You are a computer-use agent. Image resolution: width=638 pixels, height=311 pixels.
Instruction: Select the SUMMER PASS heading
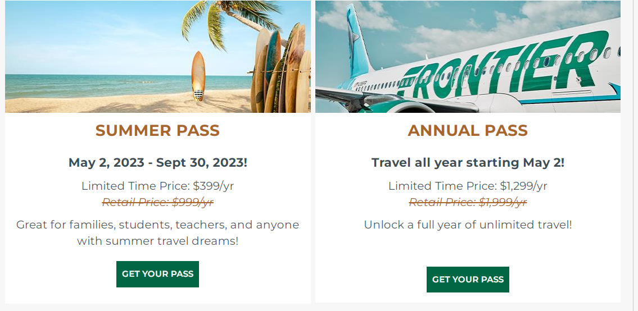[157, 130]
